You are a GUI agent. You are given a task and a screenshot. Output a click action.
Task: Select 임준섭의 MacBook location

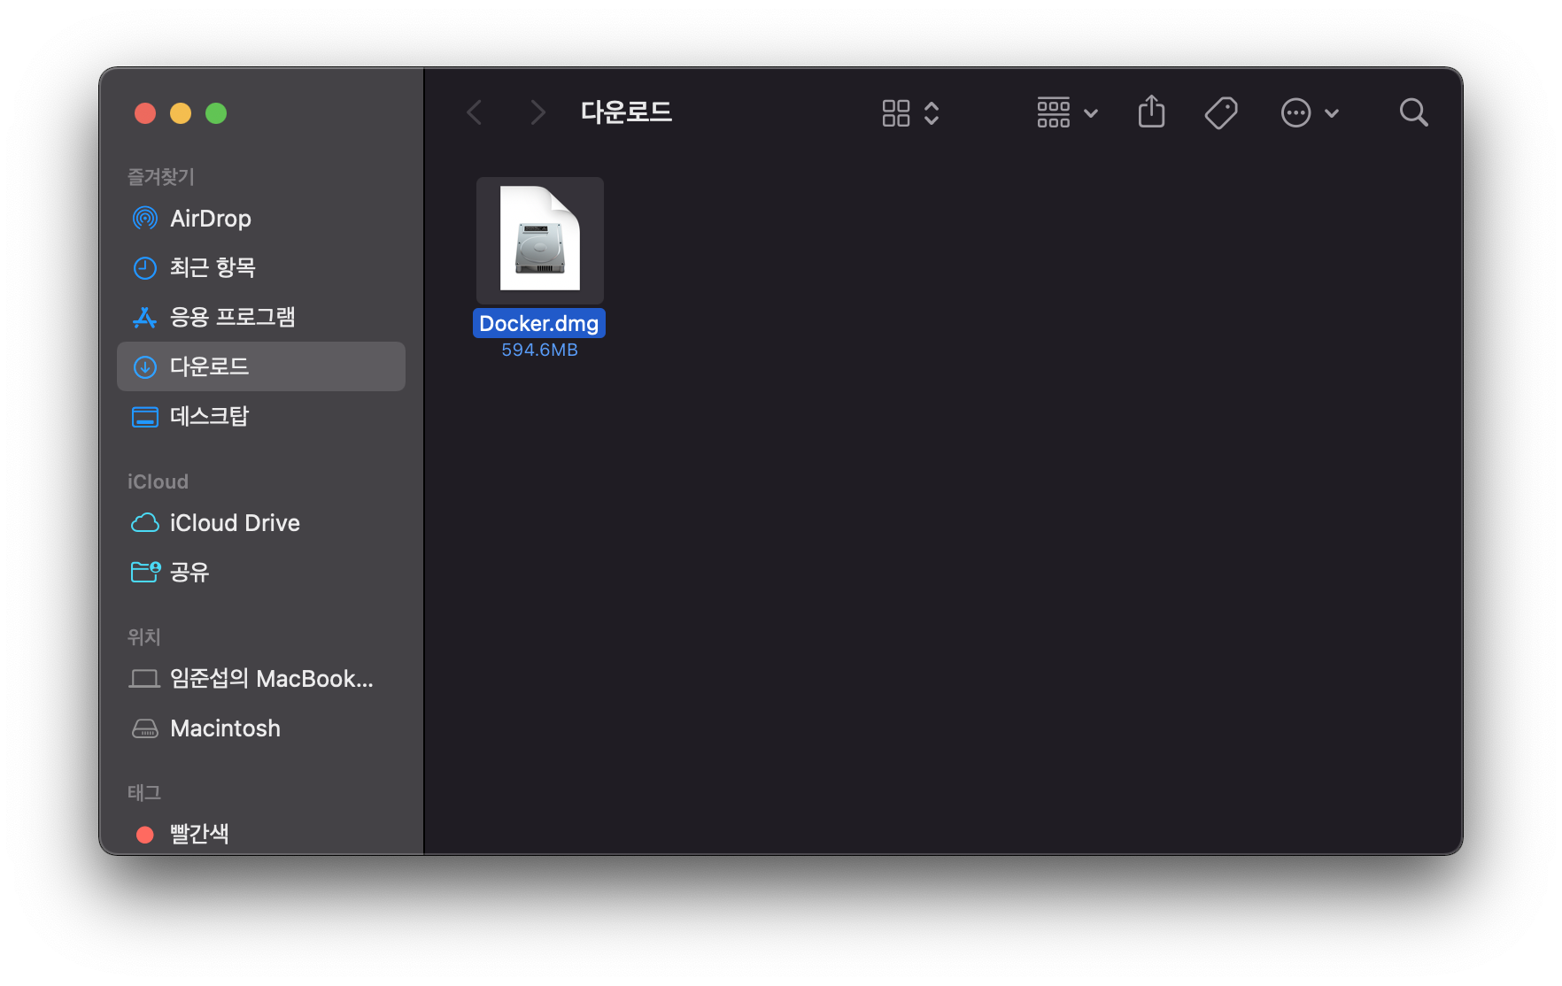(x=261, y=678)
